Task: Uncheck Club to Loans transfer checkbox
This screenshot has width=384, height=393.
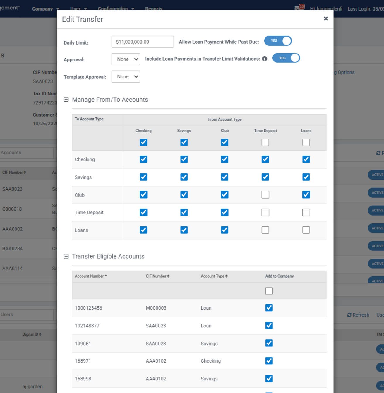Action: [x=224, y=230]
